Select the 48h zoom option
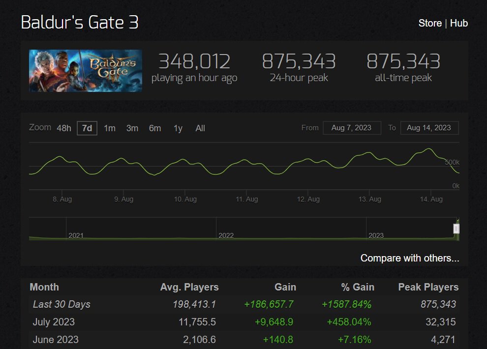The image size is (487, 349). [64, 128]
